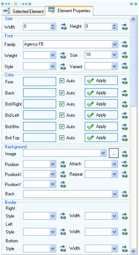
Task: Click apply icon next to Height field
Action: click(x=125, y=27)
